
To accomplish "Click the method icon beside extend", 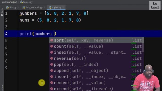I will pyautogui.click(x=52, y=89).
